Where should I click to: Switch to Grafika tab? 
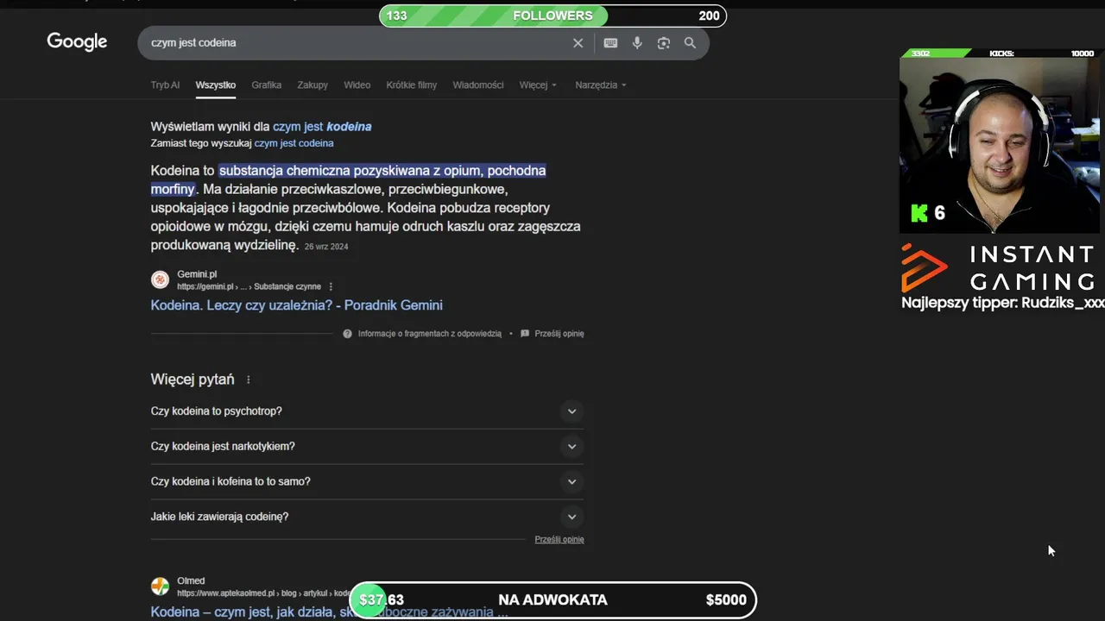(x=267, y=85)
